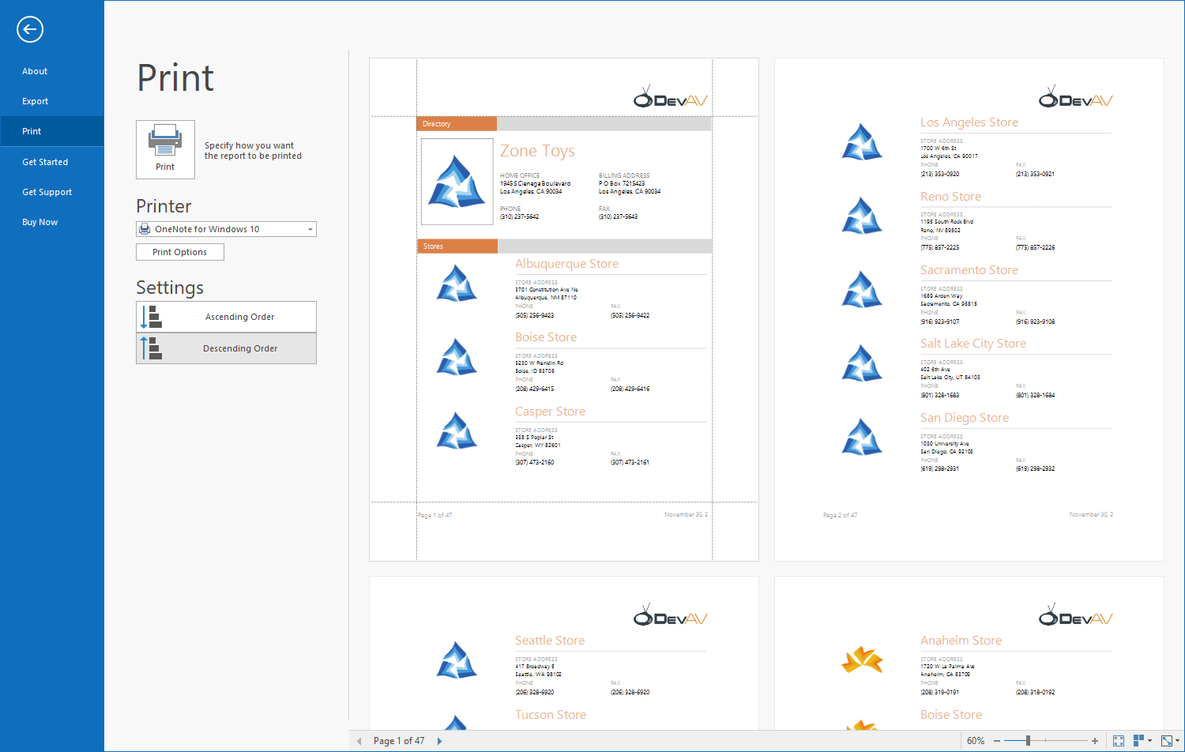Image resolution: width=1185 pixels, height=752 pixels.
Task: Click the Print Options button
Action: [x=179, y=251]
